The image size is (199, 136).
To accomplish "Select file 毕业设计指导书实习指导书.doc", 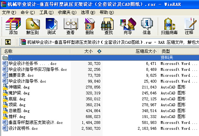I will tap(38, 69).
